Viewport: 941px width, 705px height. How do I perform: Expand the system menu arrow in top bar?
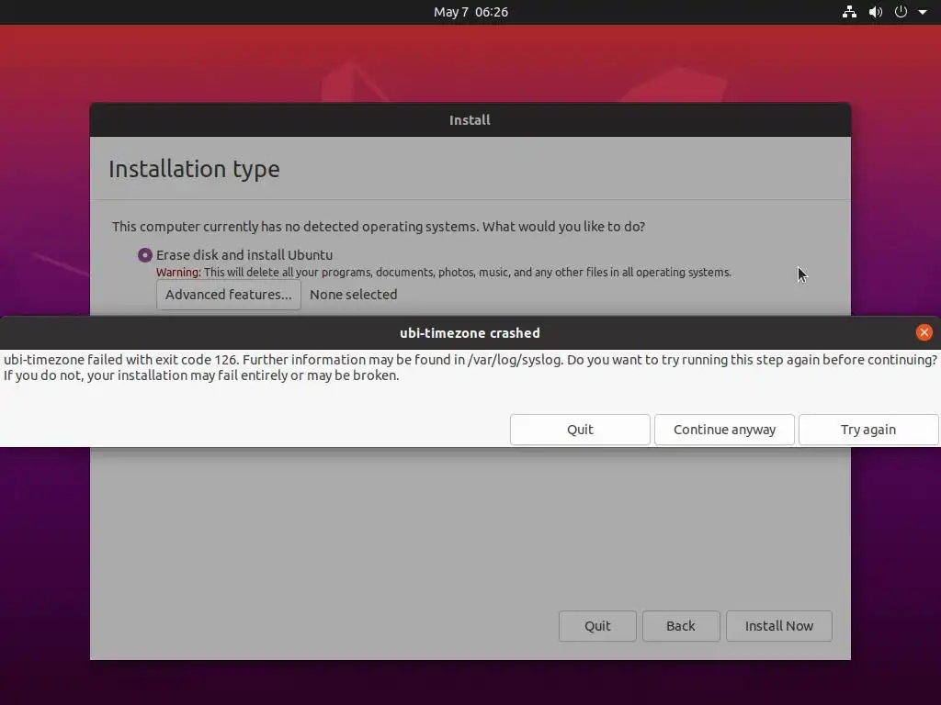(923, 12)
